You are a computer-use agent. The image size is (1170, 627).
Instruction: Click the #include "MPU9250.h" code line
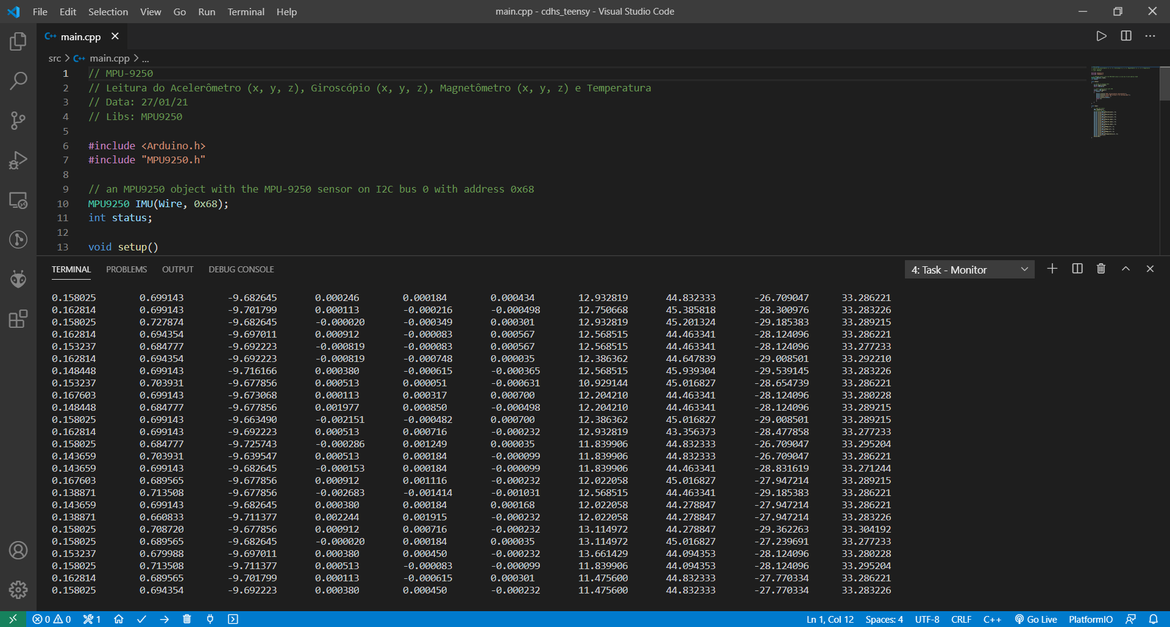(x=147, y=160)
